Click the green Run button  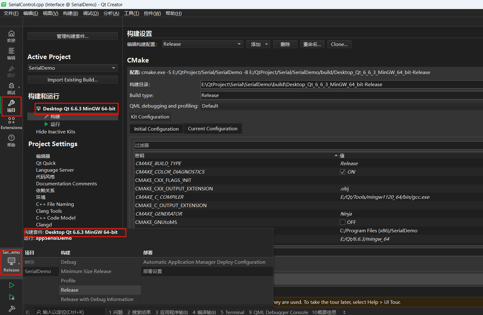coord(11,285)
